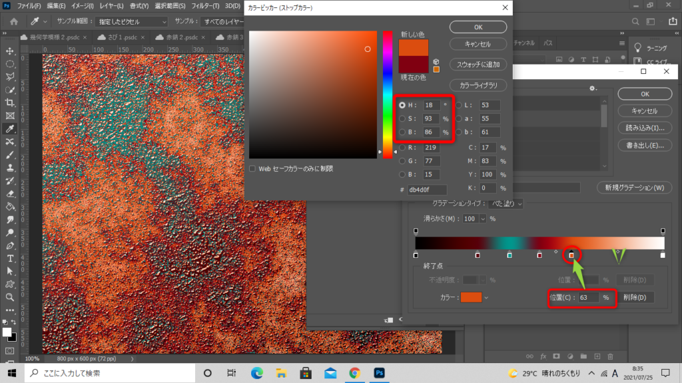The height and width of the screenshot is (383, 682).
Task: Select the S saturation radio button
Action: [x=402, y=118]
